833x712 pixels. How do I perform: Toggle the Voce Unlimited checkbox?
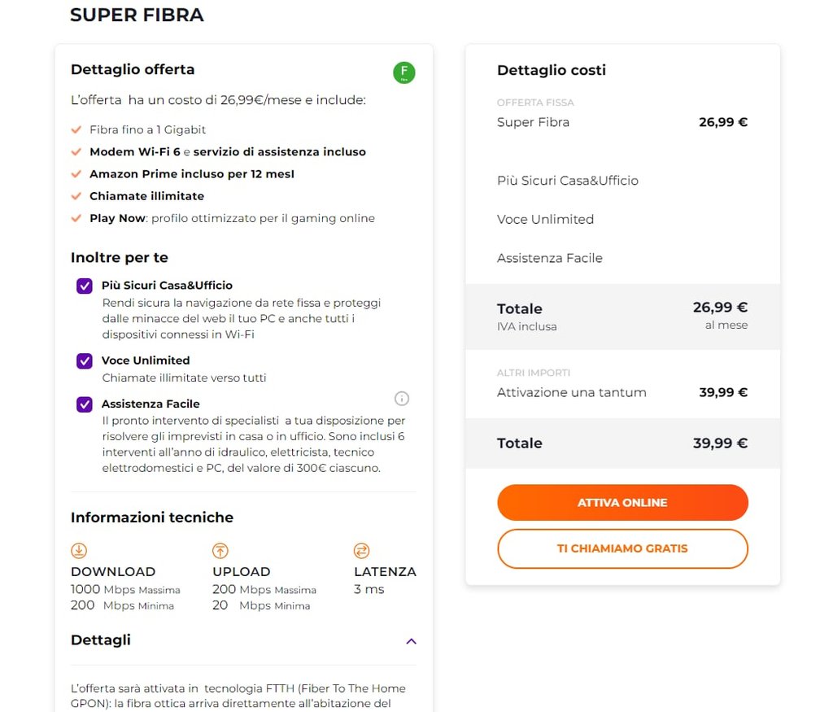(85, 360)
